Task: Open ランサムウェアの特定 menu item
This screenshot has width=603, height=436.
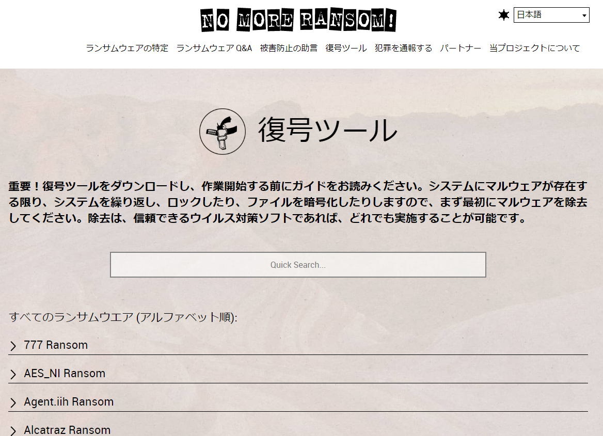Action: [127, 48]
